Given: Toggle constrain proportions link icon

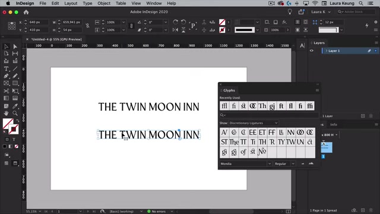Looking at the screenshot, I should [x=87, y=26].
